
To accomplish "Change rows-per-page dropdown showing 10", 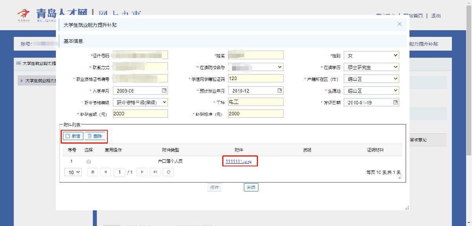I will click(73, 172).
